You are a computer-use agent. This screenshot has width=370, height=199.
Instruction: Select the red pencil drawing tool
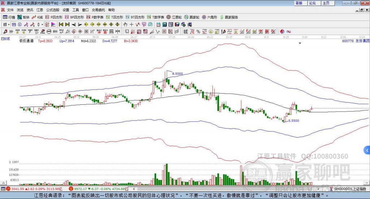click(x=5, y=31)
